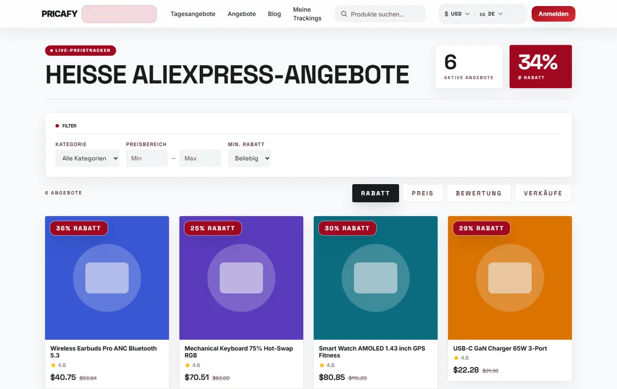Sort offers by Verkäufe
The image size is (617, 389).
coord(543,193)
